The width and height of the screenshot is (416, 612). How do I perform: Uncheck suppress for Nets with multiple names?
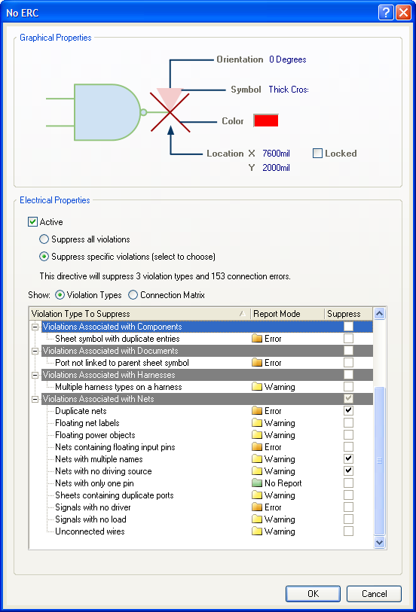348,458
